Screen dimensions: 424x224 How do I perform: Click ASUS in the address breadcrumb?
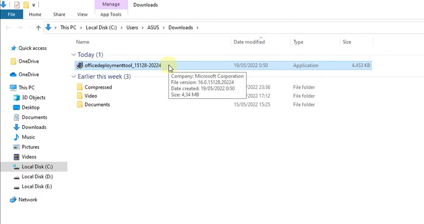pyautogui.click(x=153, y=28)
